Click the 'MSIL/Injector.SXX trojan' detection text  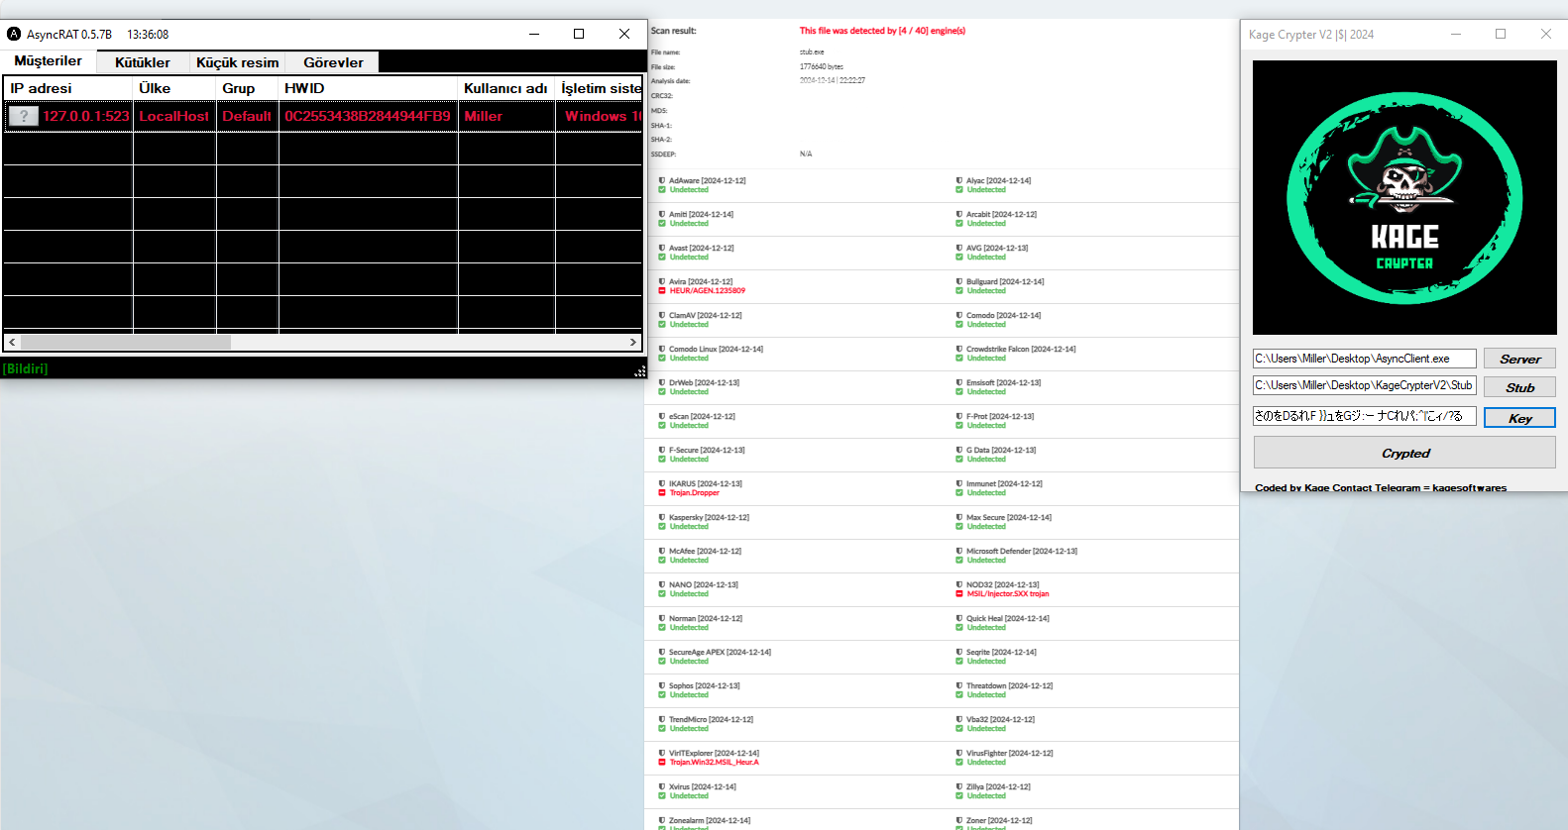click(1008, 593)
